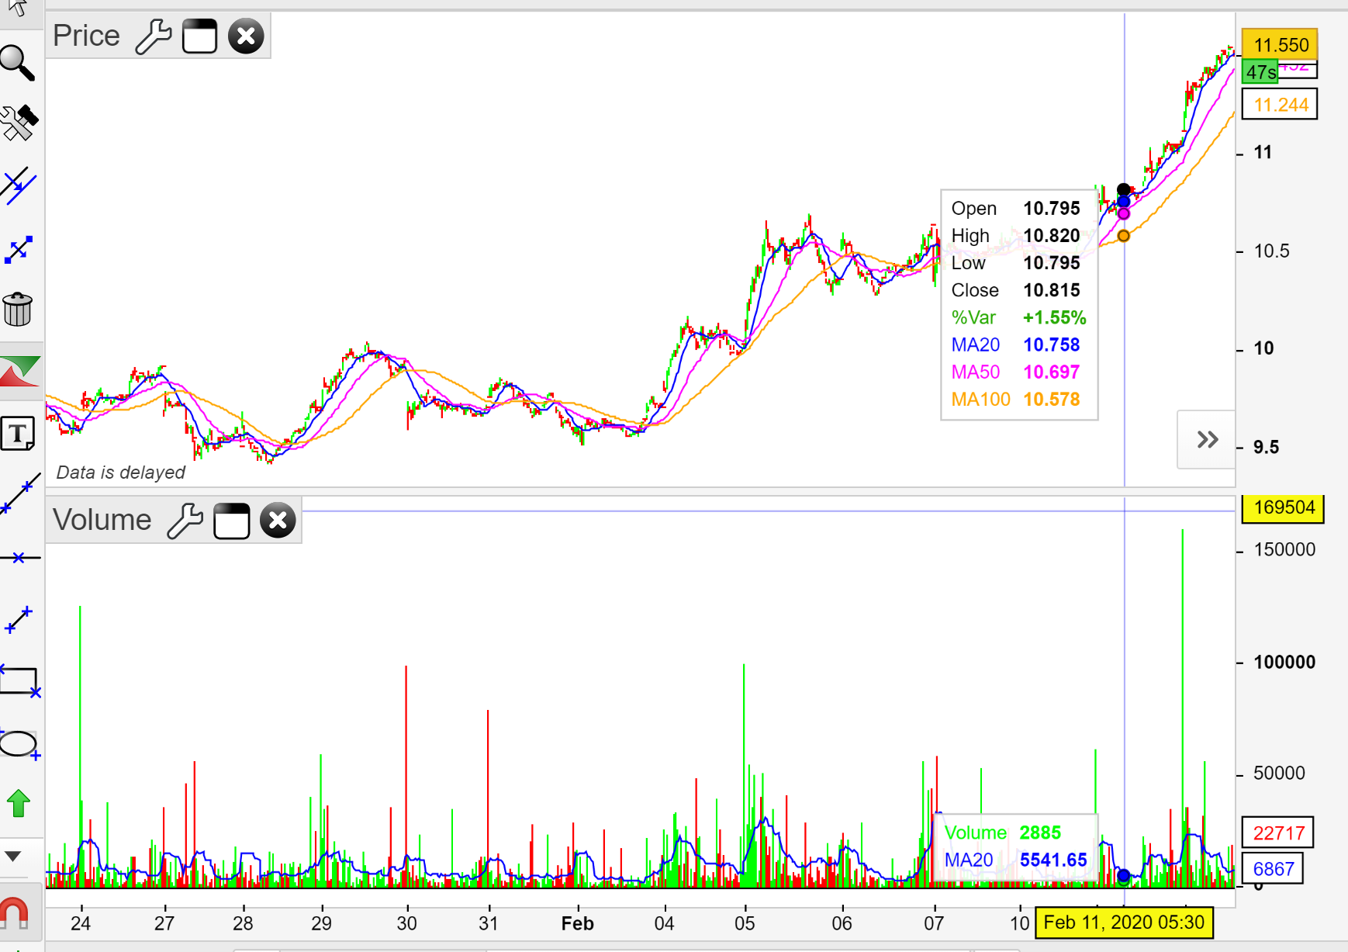Choose the rectangle drawing tool

coord(19,682)
